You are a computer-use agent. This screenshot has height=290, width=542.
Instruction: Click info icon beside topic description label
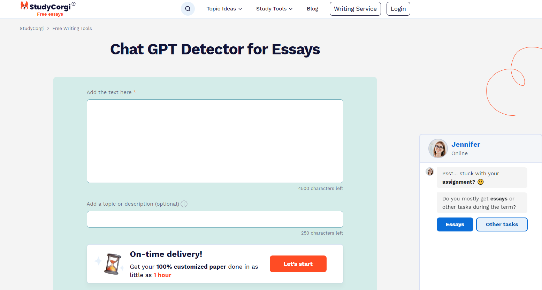pyautogui.click(x=184, y=204)
